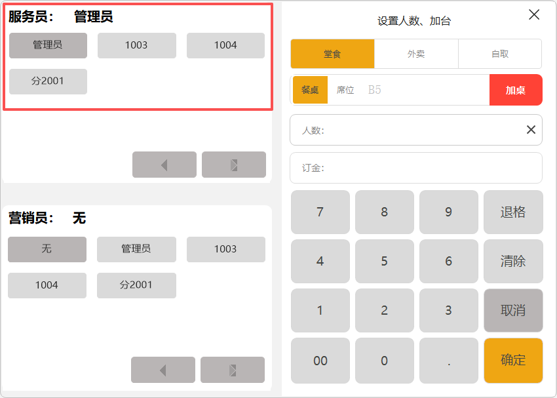This screenshot has height=398, width=557.
Task: Tap the 00 keypad key
Action: pos(320,361)
